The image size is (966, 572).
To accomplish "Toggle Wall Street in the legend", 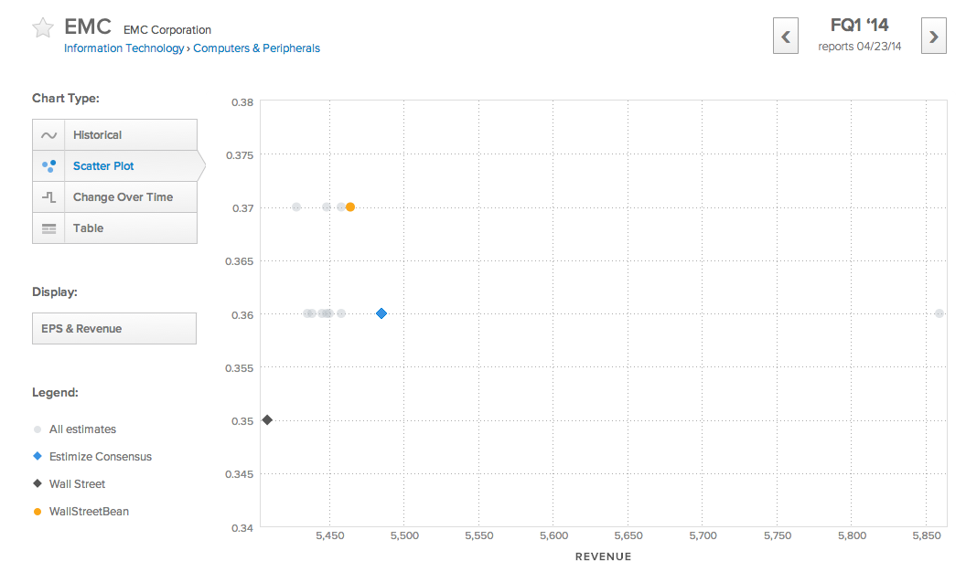I will (38, 483).
